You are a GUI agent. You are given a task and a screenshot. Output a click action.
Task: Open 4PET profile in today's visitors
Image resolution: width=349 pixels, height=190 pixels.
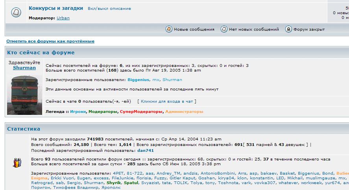(118, 173)
